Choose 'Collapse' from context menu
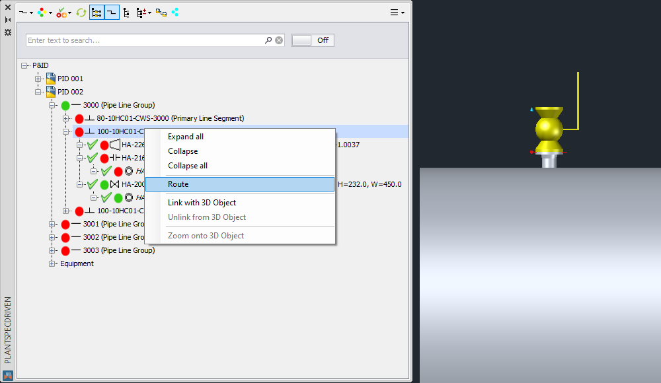Viewport: 661px width, 383px height. pyautogui.click(x=240, y=151)
